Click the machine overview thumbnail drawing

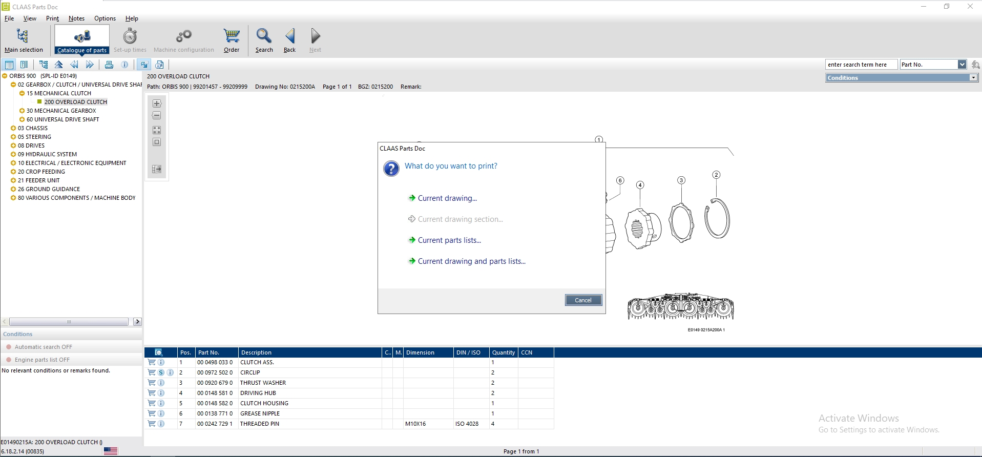click(x=680, y=306)
